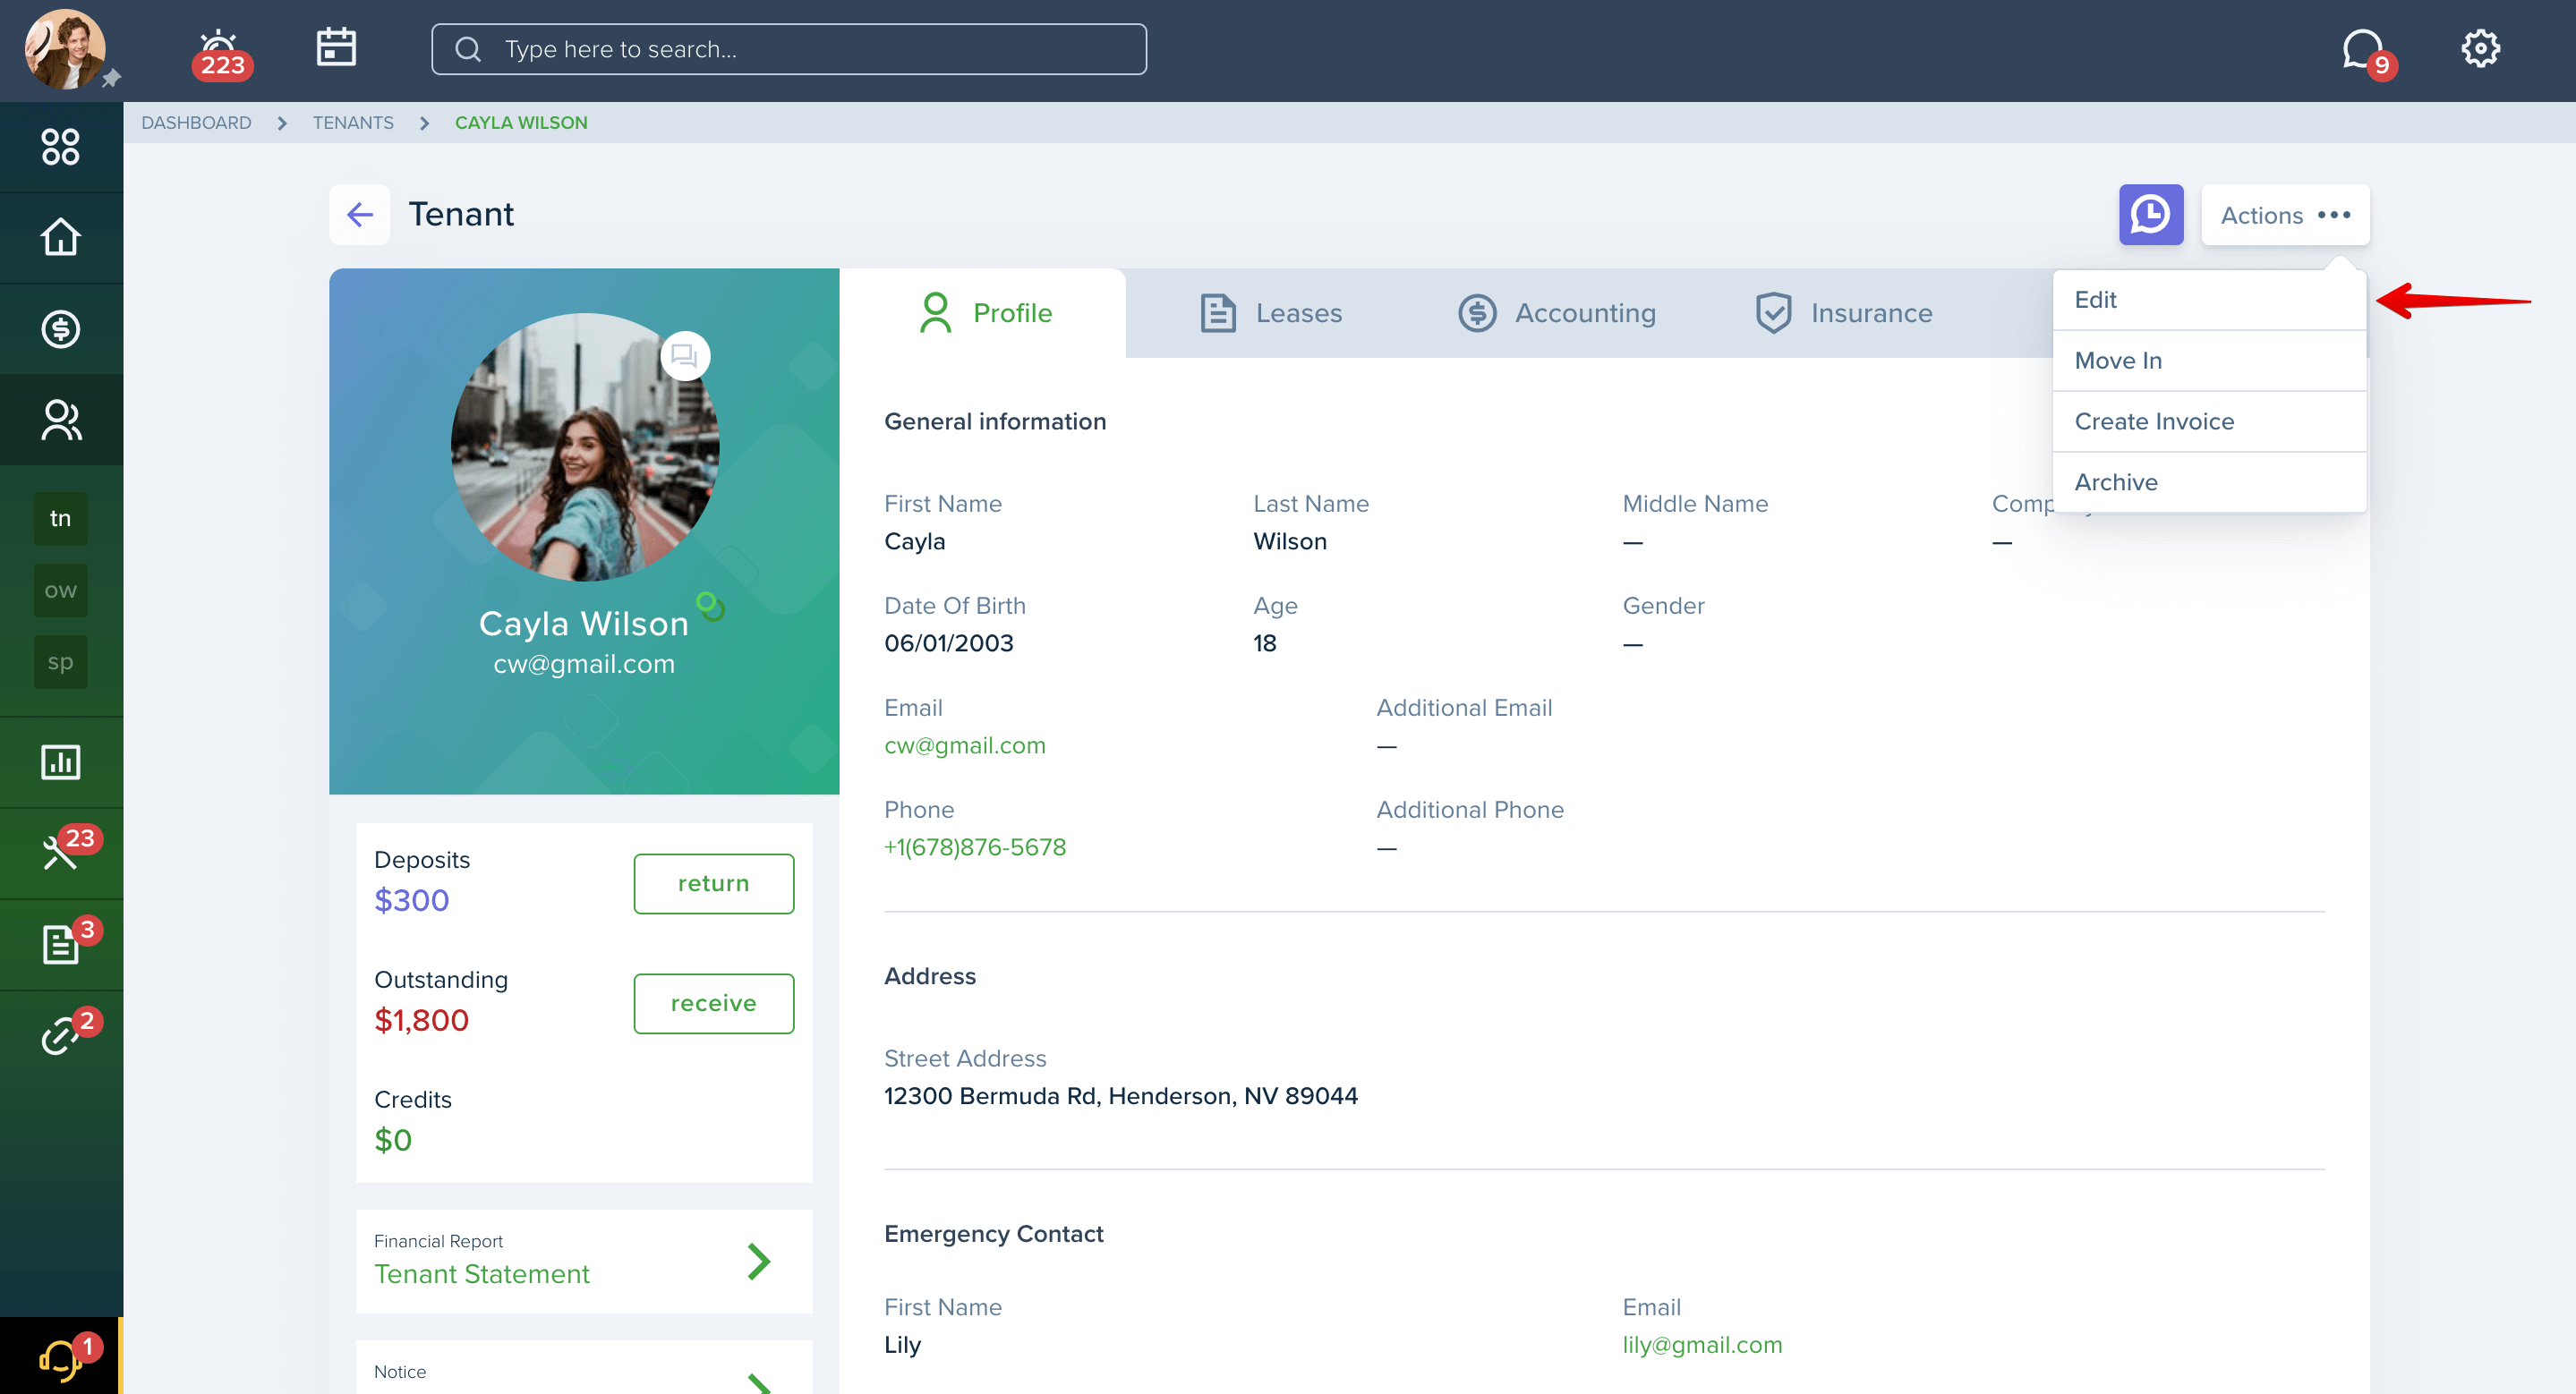Open the Tenant Statement financial report
The height and width of the screenshot is (1394, 2576).
point(584,1261)
